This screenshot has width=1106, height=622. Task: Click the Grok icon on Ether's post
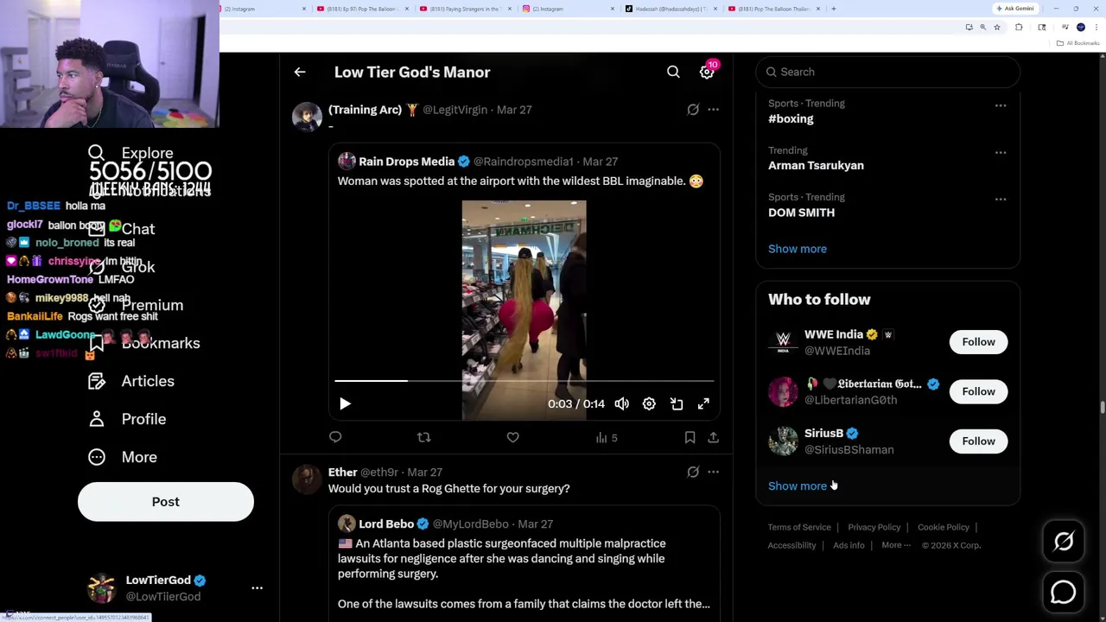click(x=693, y=473)
